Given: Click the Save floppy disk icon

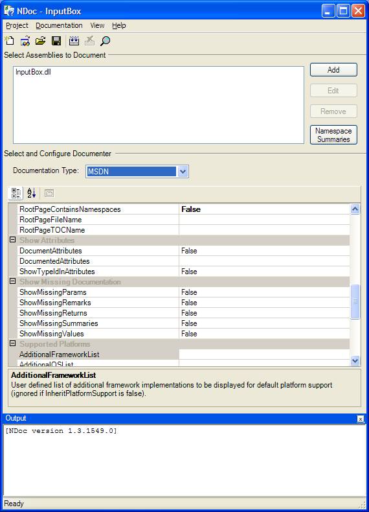Looking at the screenshot, I should coord(56,41).
